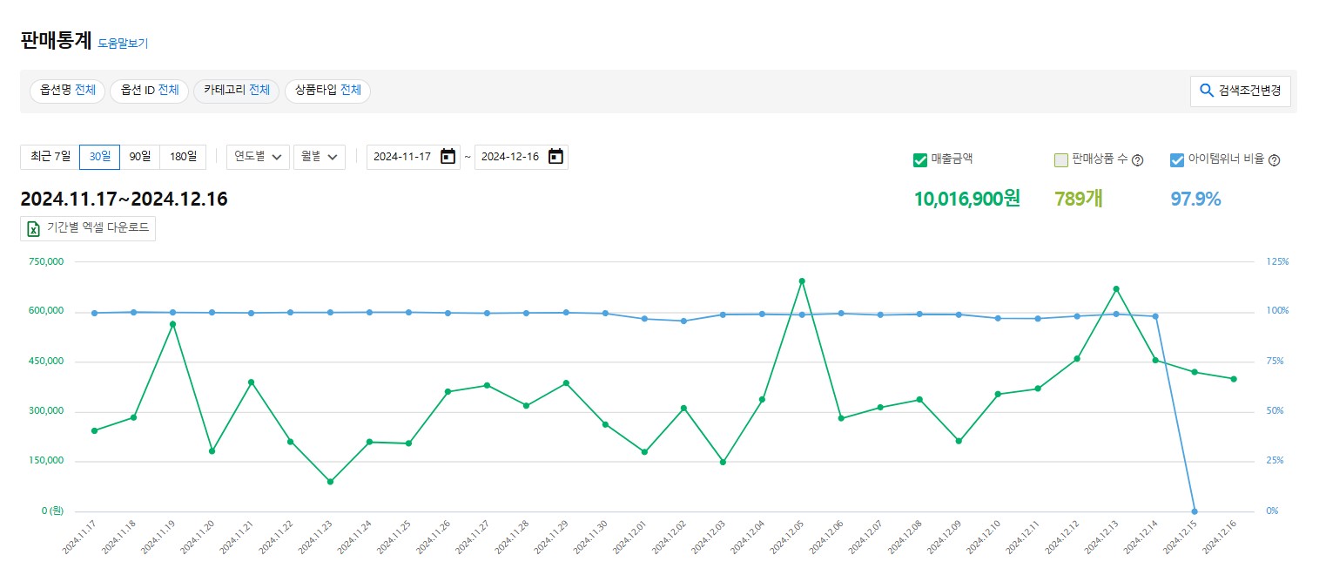Open the 도움말보기 help link
This screenshot has width=1326, height=575.
tap(123, 43)
